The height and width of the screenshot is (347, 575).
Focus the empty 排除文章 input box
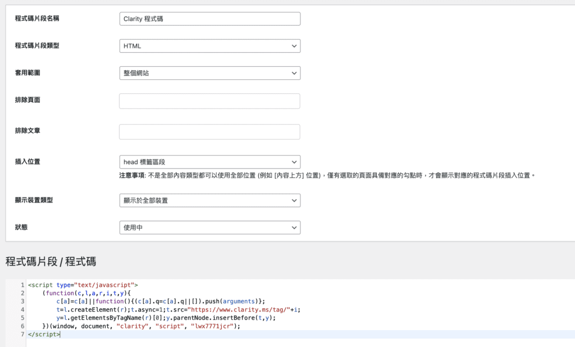[209, 131]
